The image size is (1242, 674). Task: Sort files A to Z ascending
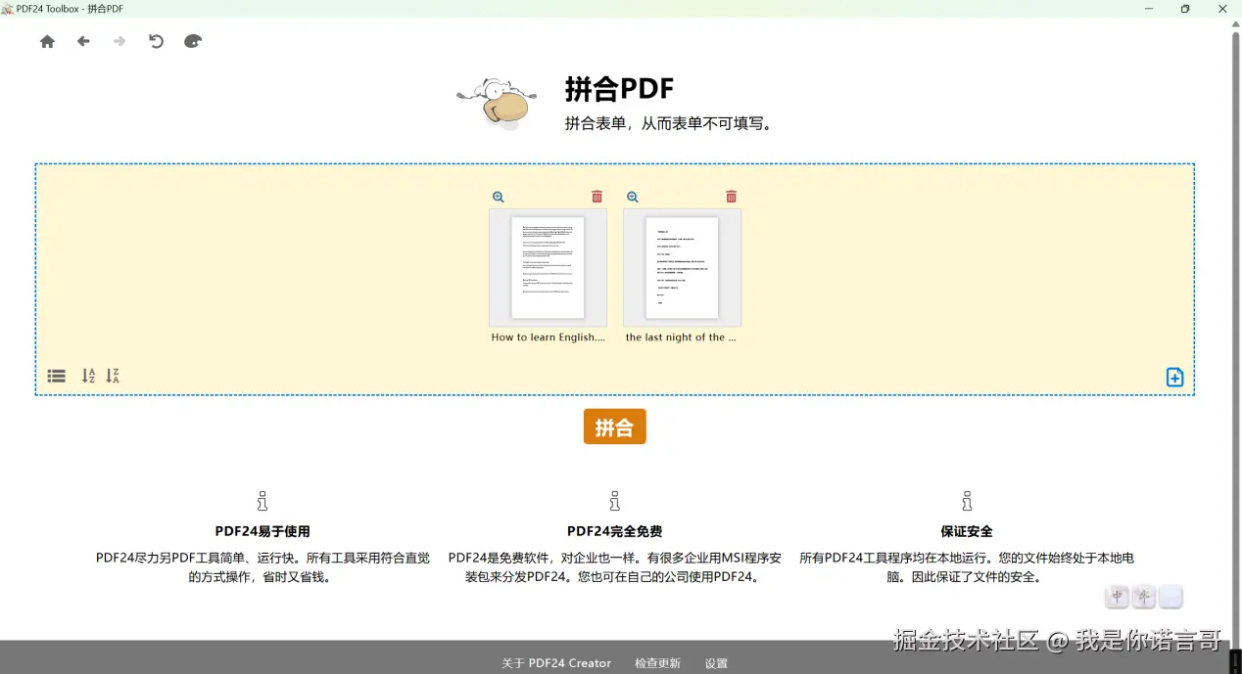point(88,376)
